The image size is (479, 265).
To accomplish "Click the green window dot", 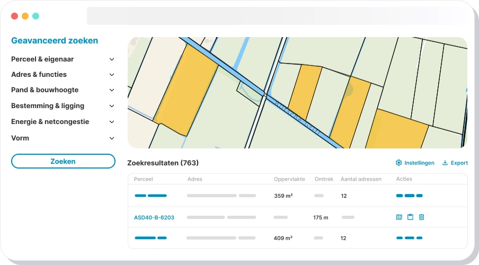I will (x=36, y=16).
